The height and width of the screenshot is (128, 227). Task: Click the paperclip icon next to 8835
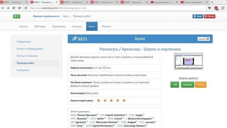click(74, 39)
